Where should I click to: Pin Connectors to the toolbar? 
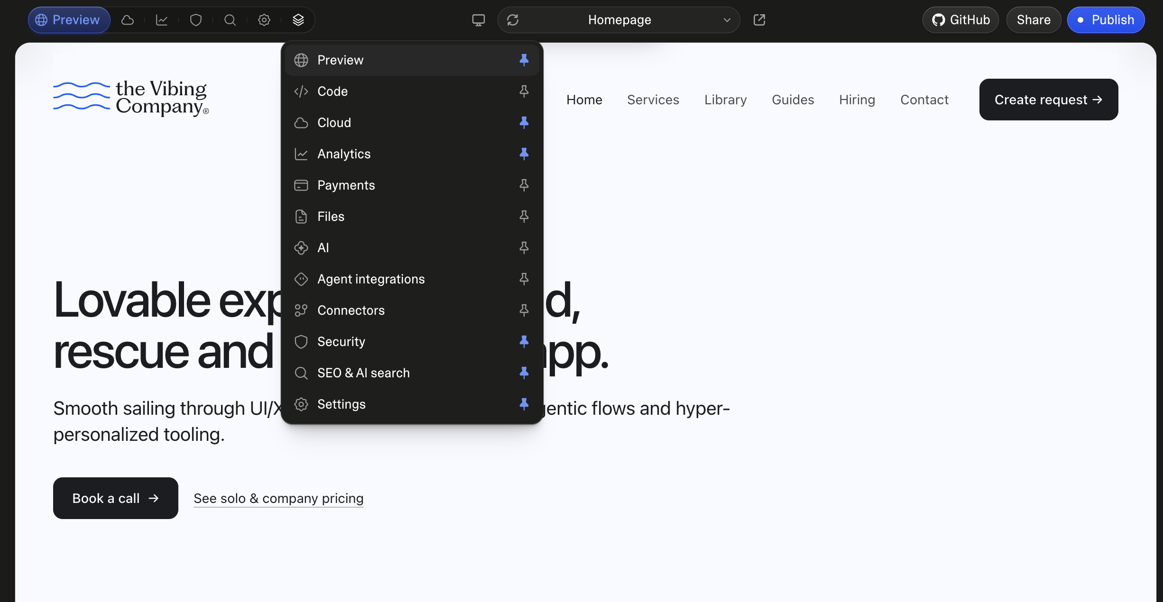(x=524, y=310)
